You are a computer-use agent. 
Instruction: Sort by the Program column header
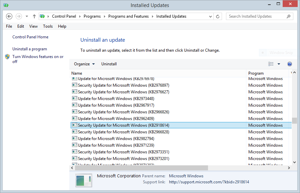pyautogui.click(x=267, y=73)
